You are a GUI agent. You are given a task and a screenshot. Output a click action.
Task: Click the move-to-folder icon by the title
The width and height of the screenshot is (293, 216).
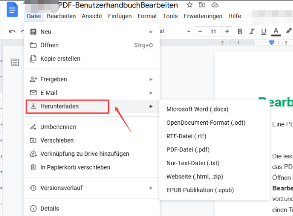202,5
